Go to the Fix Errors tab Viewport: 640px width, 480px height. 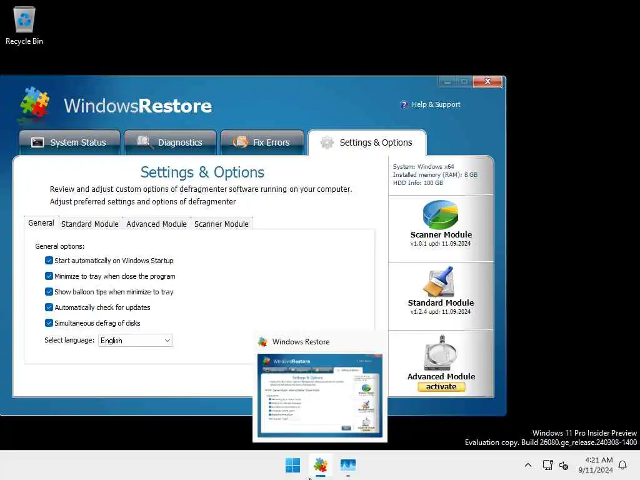[262, 142]
